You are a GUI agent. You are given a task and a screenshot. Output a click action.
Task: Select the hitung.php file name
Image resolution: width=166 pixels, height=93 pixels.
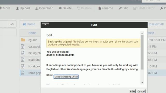[x=34, y=53]
